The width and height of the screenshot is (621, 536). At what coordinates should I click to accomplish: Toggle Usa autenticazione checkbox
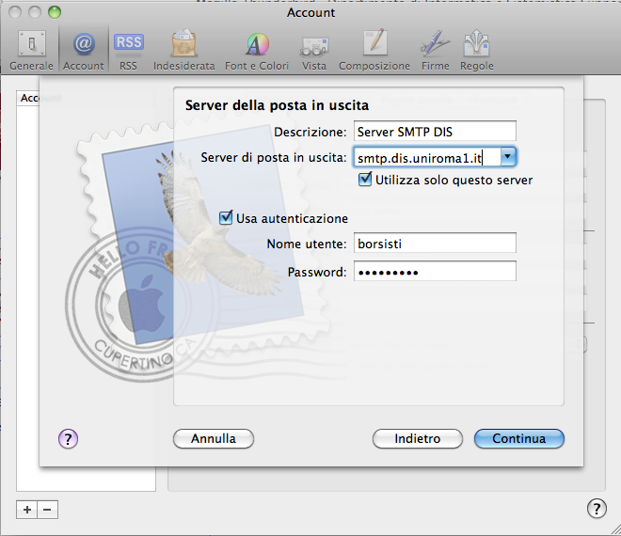pos(226,218)
